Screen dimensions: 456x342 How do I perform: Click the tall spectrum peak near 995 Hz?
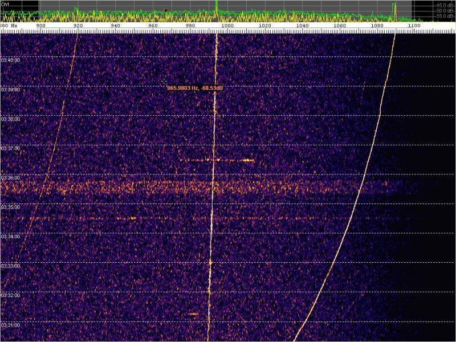point(217,7)
